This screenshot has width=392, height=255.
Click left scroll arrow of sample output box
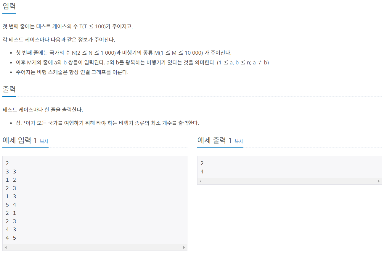pyautogui.click(x=201, y=181)
